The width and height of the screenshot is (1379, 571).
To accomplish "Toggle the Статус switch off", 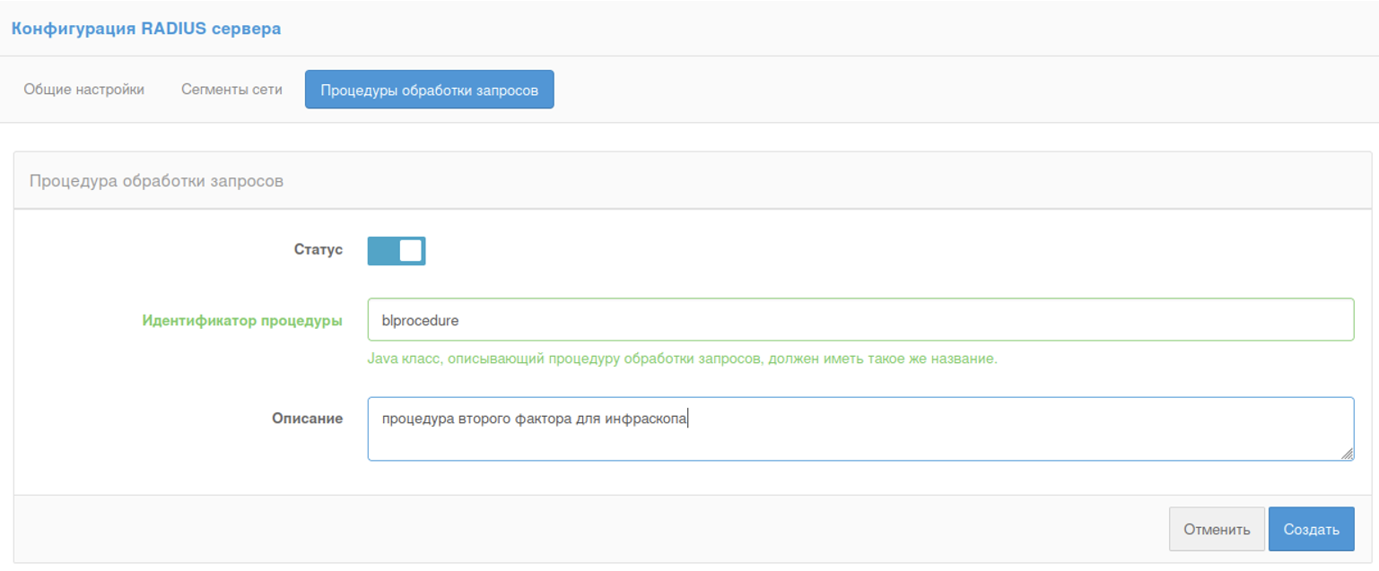I will [x=396, y=251].
